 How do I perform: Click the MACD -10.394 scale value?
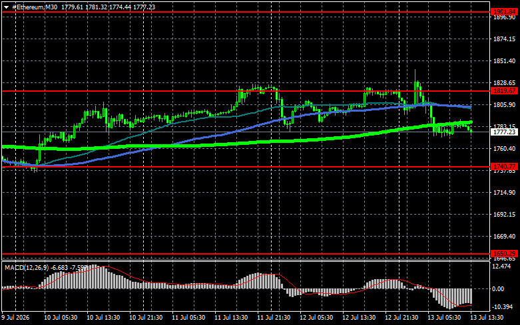click(503, 307)
